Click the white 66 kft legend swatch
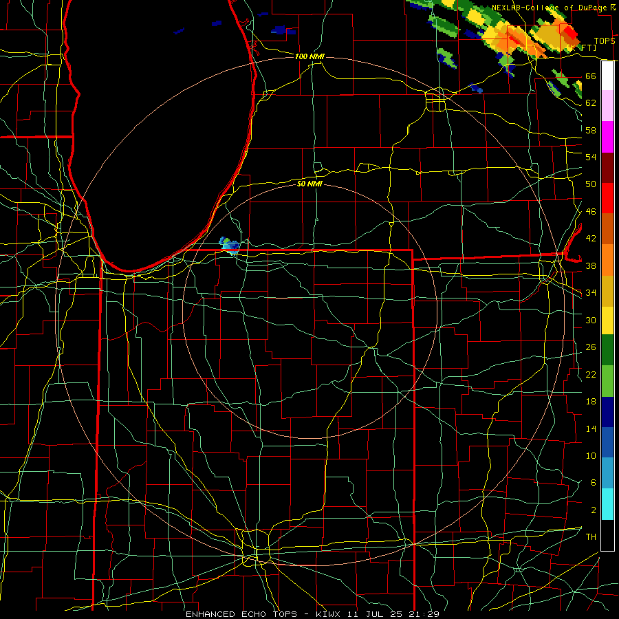619x619 pixels. point(607,76)
